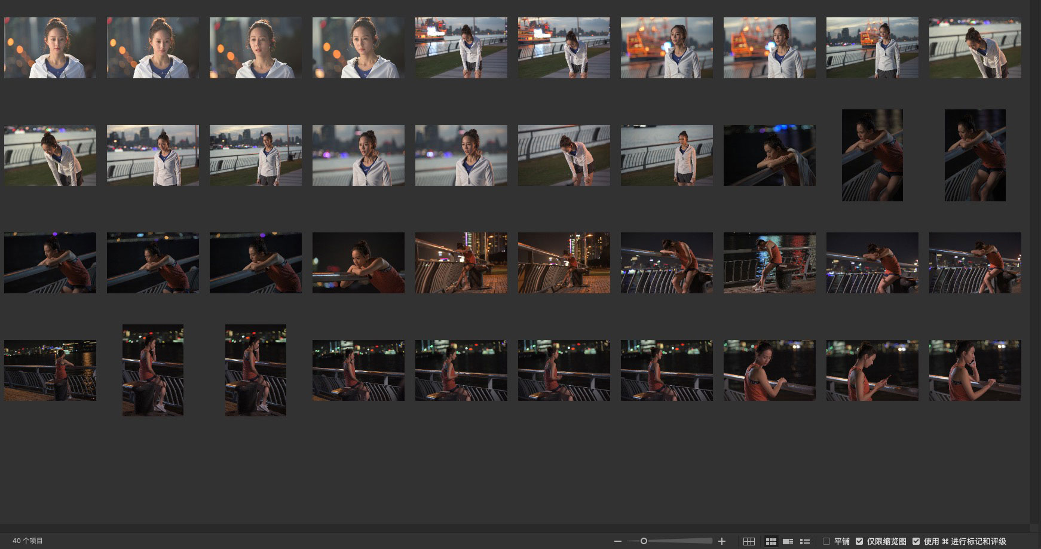Select the last portrait thumbnail in second row
The image size is (1041, 549).
975,155
